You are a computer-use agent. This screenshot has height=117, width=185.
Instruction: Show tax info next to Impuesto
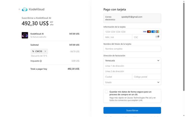[x=41, y=61]
